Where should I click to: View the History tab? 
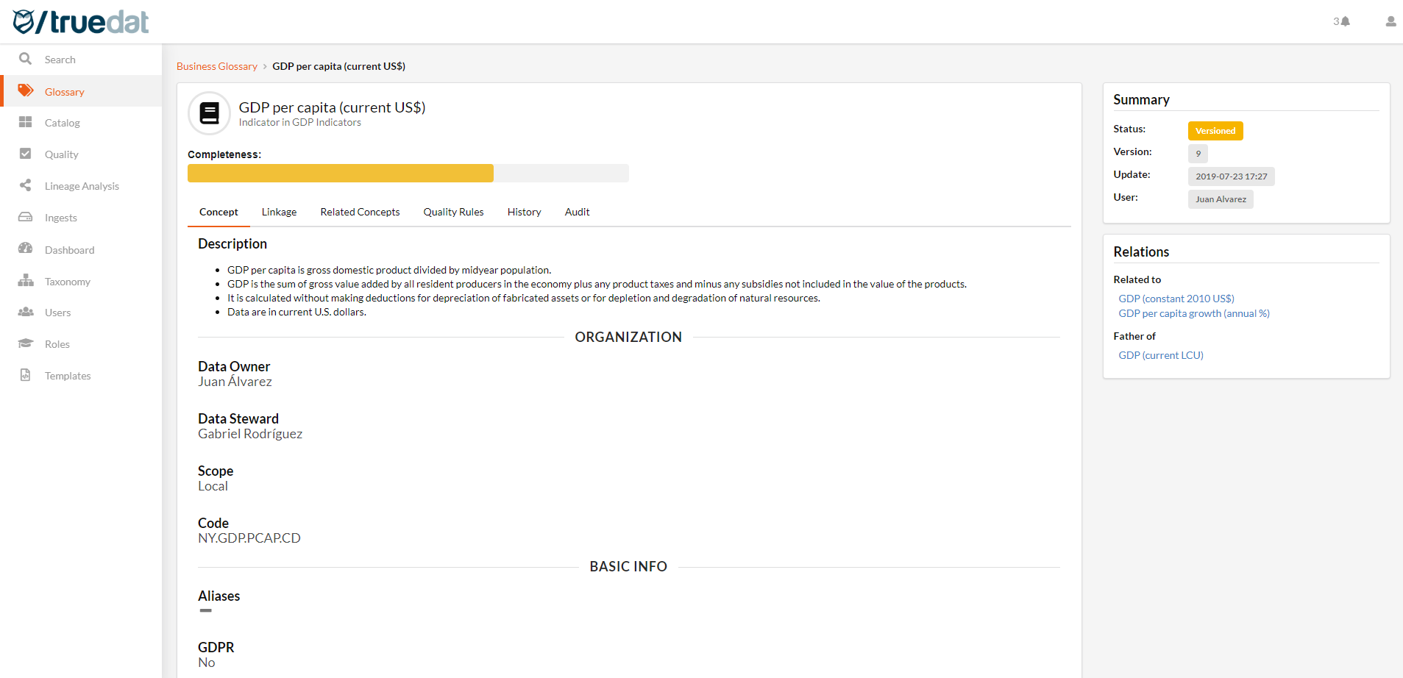[524, 212]
